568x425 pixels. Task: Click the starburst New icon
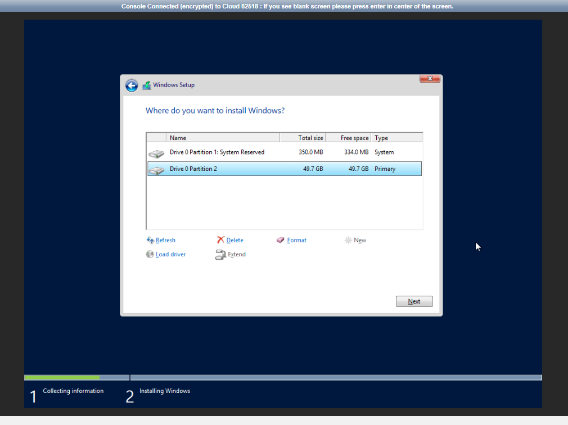[348, 240]
